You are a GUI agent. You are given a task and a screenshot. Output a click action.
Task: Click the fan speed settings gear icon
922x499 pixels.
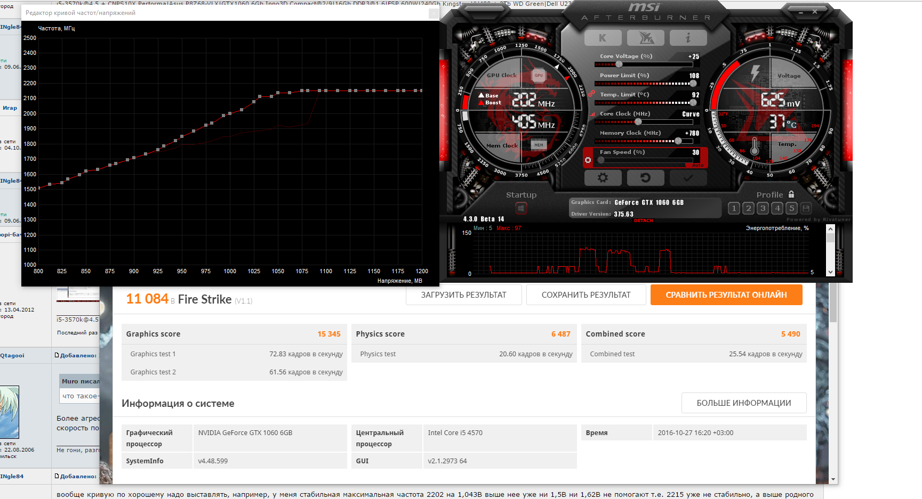coord(588,160)
